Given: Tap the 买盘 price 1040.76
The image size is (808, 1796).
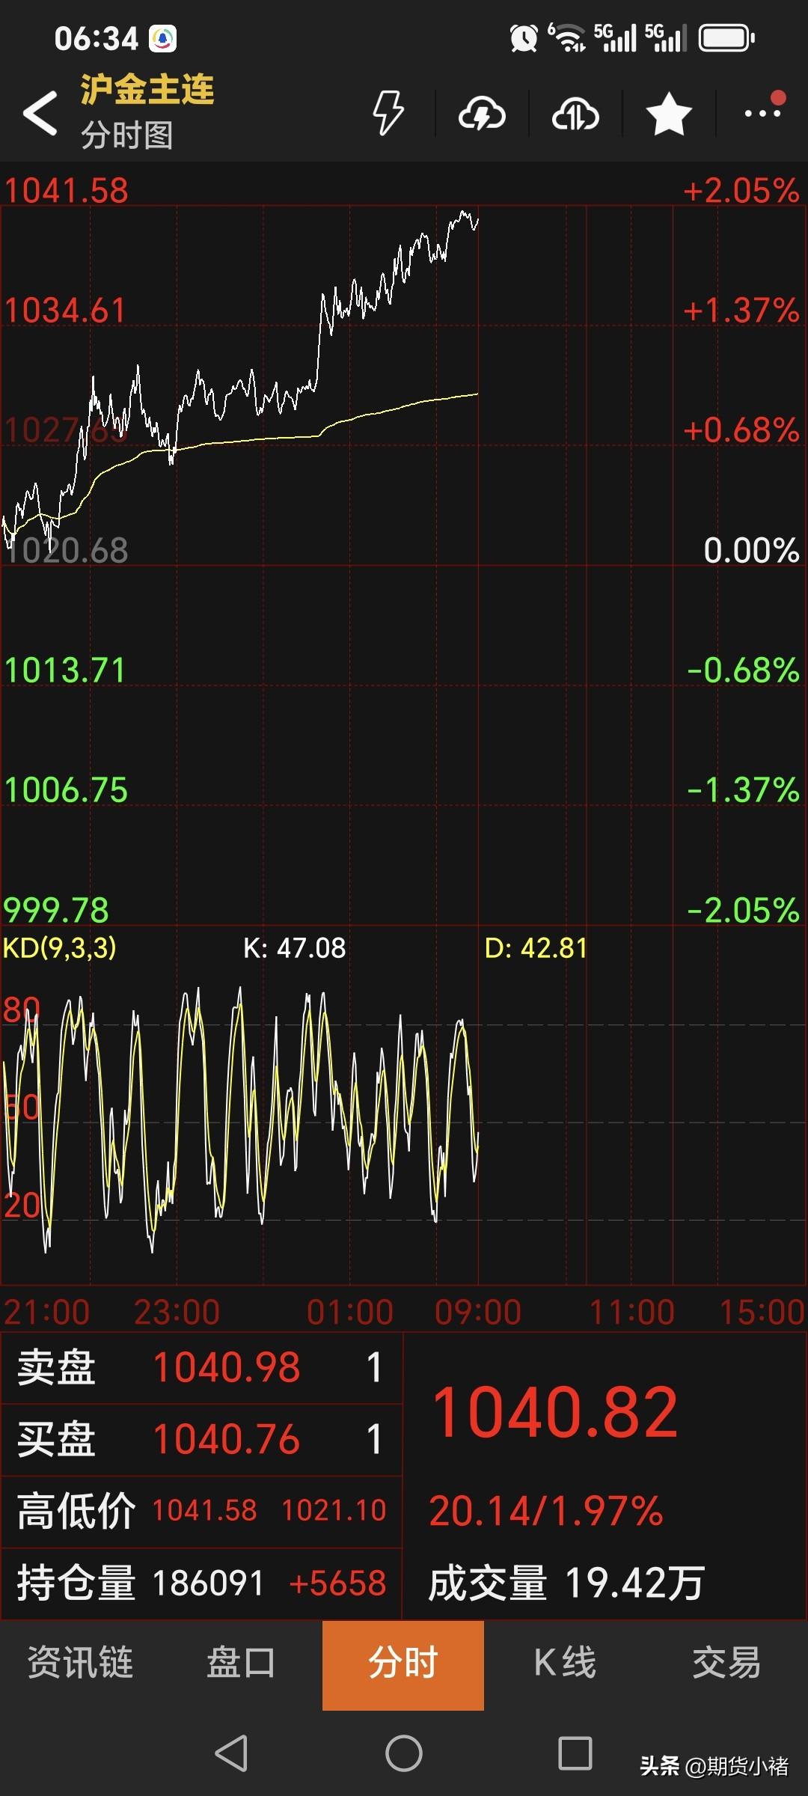Looking at the screenshot, I should pyautogui.click(x=227, y=1439).
